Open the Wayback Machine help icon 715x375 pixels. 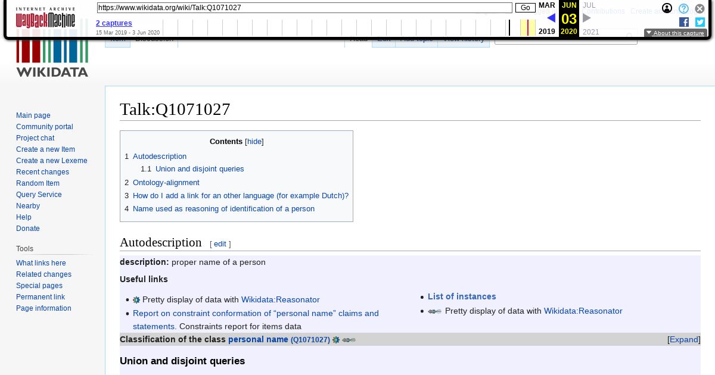click(684, 8)
